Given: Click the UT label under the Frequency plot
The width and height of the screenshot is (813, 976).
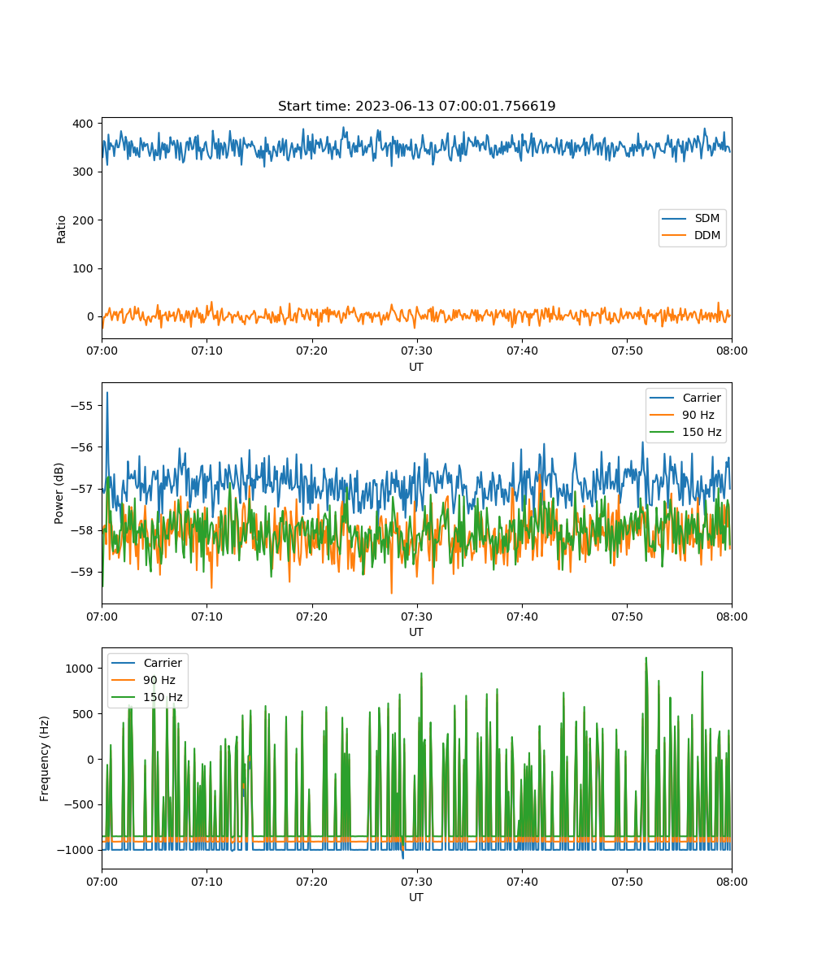Looking at the screenshot, I should click(x=416, y=897).
